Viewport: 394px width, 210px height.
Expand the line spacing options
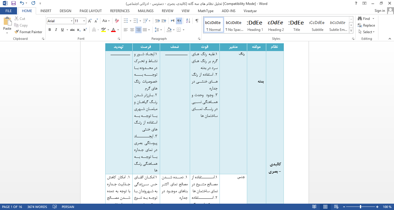tap(160, 29)
